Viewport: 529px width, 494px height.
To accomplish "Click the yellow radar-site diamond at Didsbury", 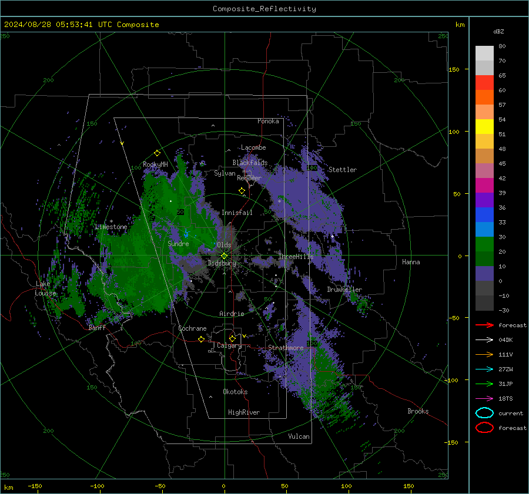I will click(x=224, y=256).
